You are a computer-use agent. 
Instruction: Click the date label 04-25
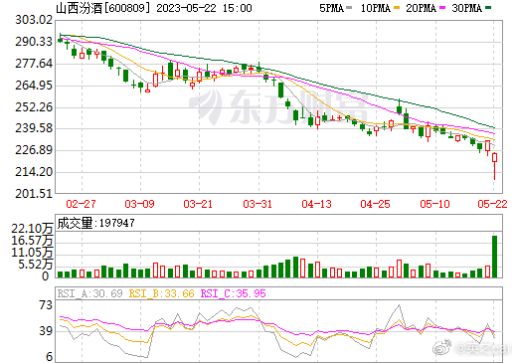coord(375,204)
